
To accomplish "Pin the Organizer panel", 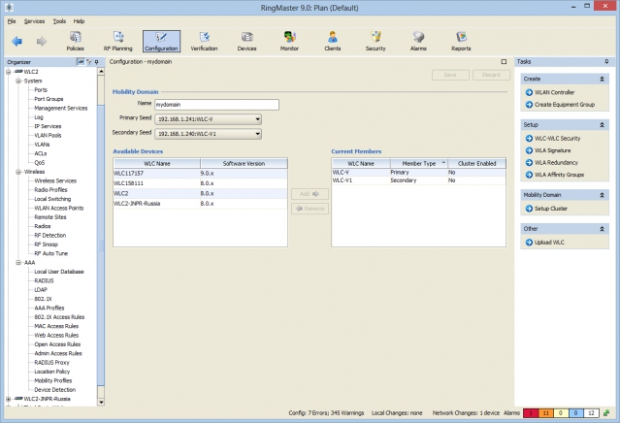I will click(96, 62).
